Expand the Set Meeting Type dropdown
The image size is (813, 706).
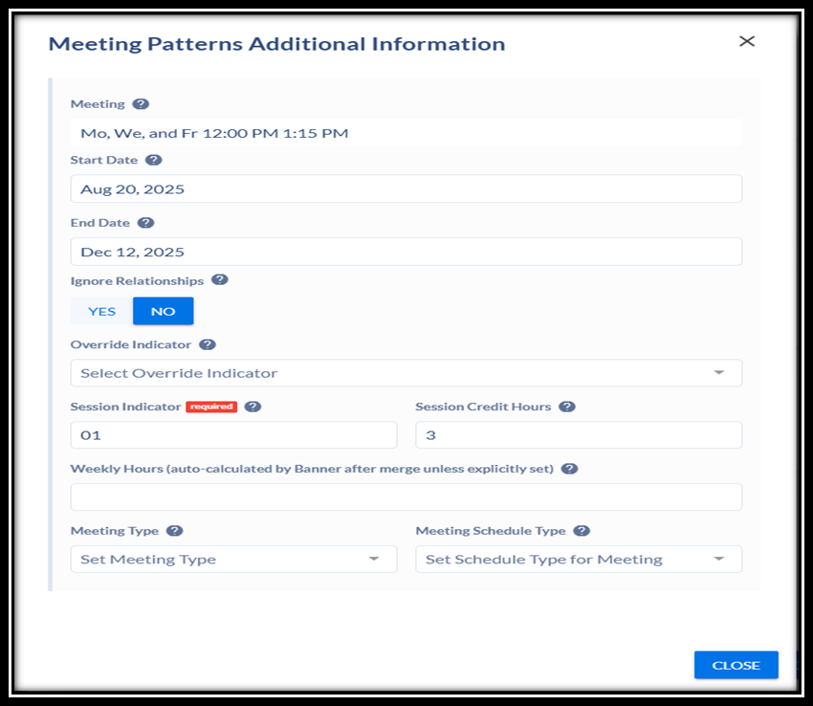[233, 560]
